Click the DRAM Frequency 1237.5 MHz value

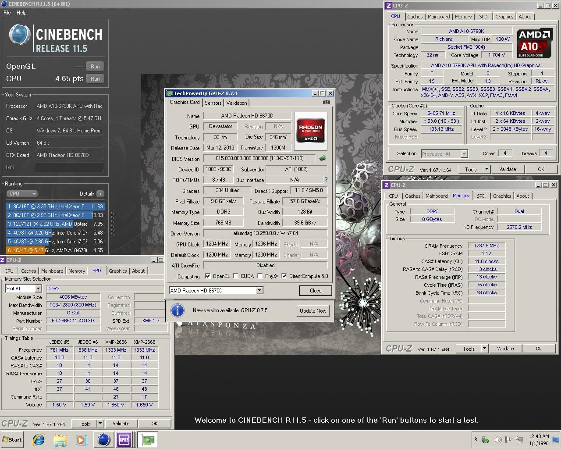coord(486,246)
